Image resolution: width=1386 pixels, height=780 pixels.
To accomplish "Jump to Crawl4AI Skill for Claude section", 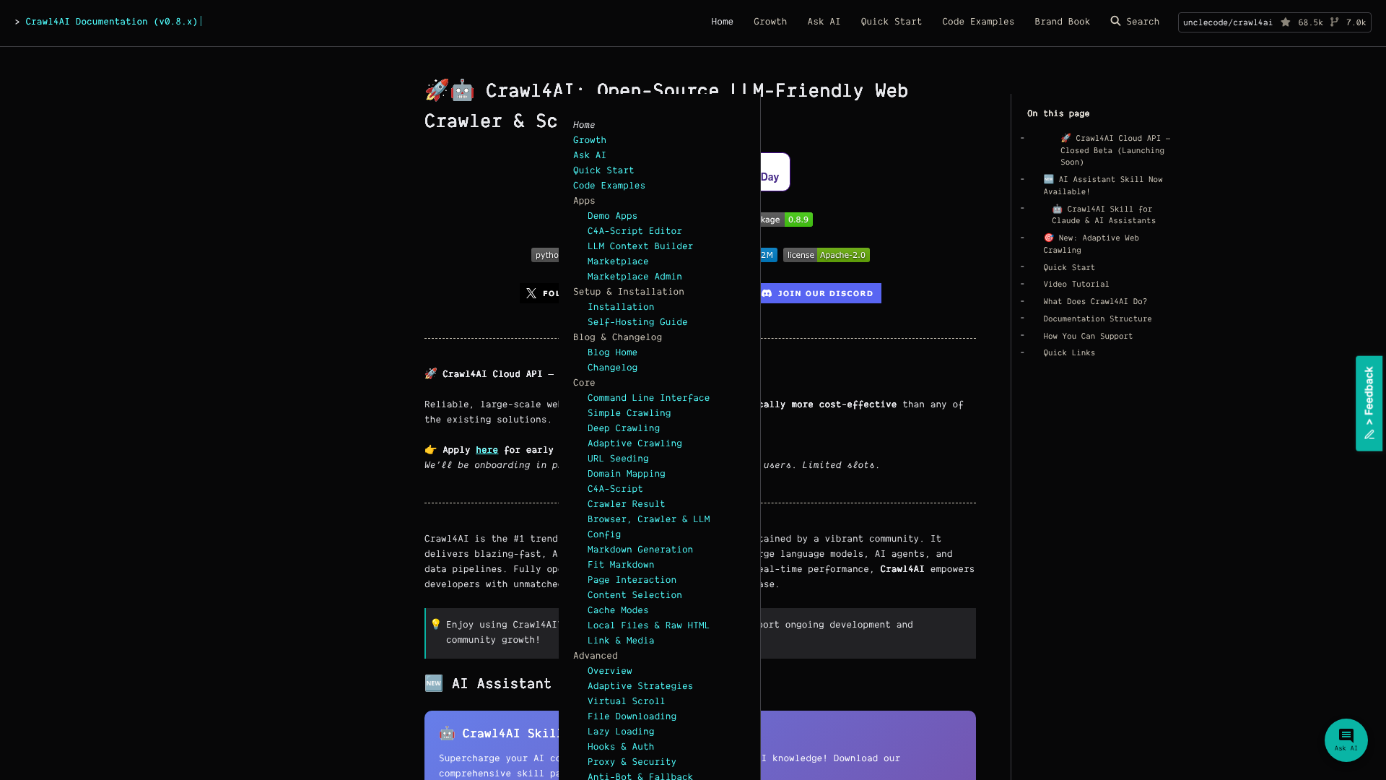I will tap(1104, 215).
